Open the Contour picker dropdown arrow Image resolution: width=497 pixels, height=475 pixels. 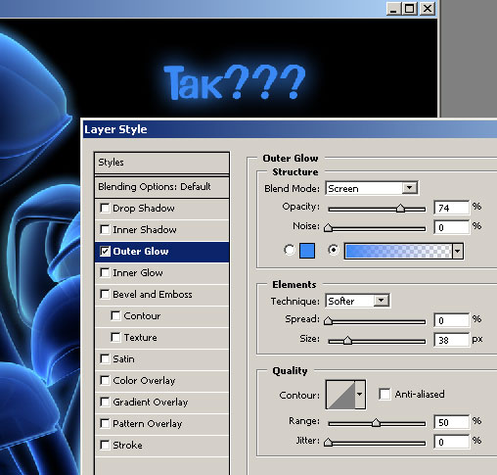click(360, 395)
